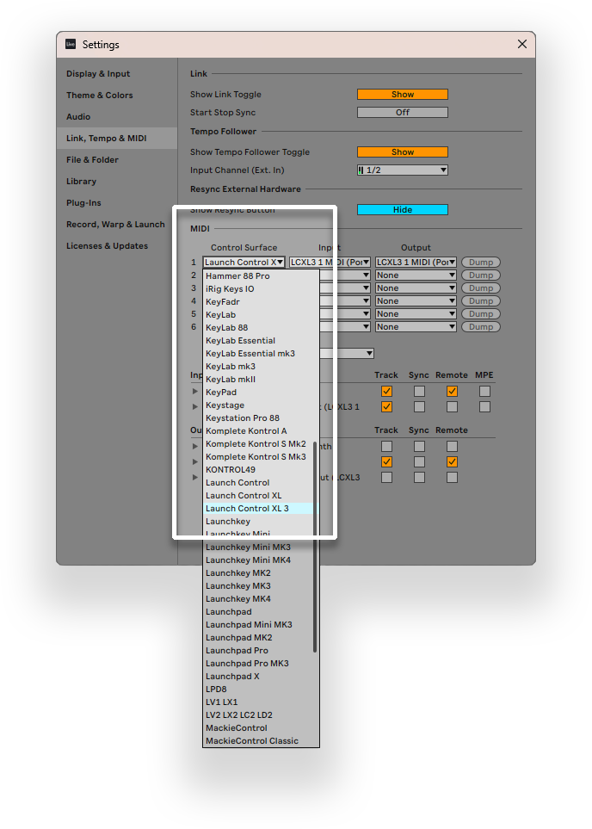This screenshot has width=592, height=829.
Task: Expand the second Input port triangle
Action: (195, 406)
